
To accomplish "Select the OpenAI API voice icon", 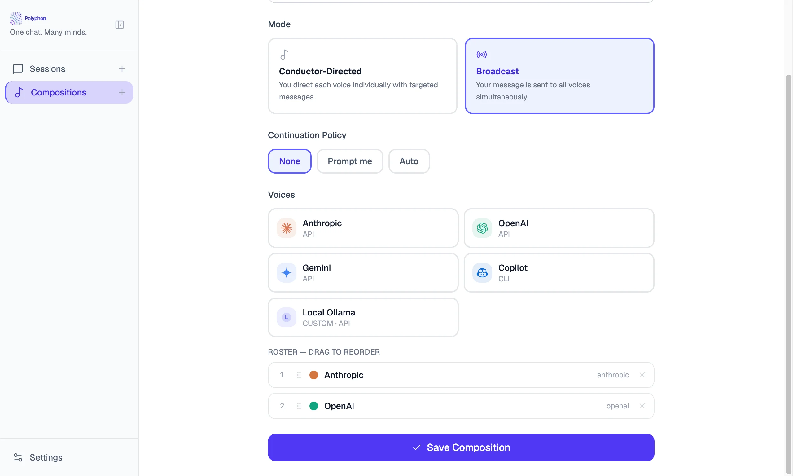I will (482, 228).
